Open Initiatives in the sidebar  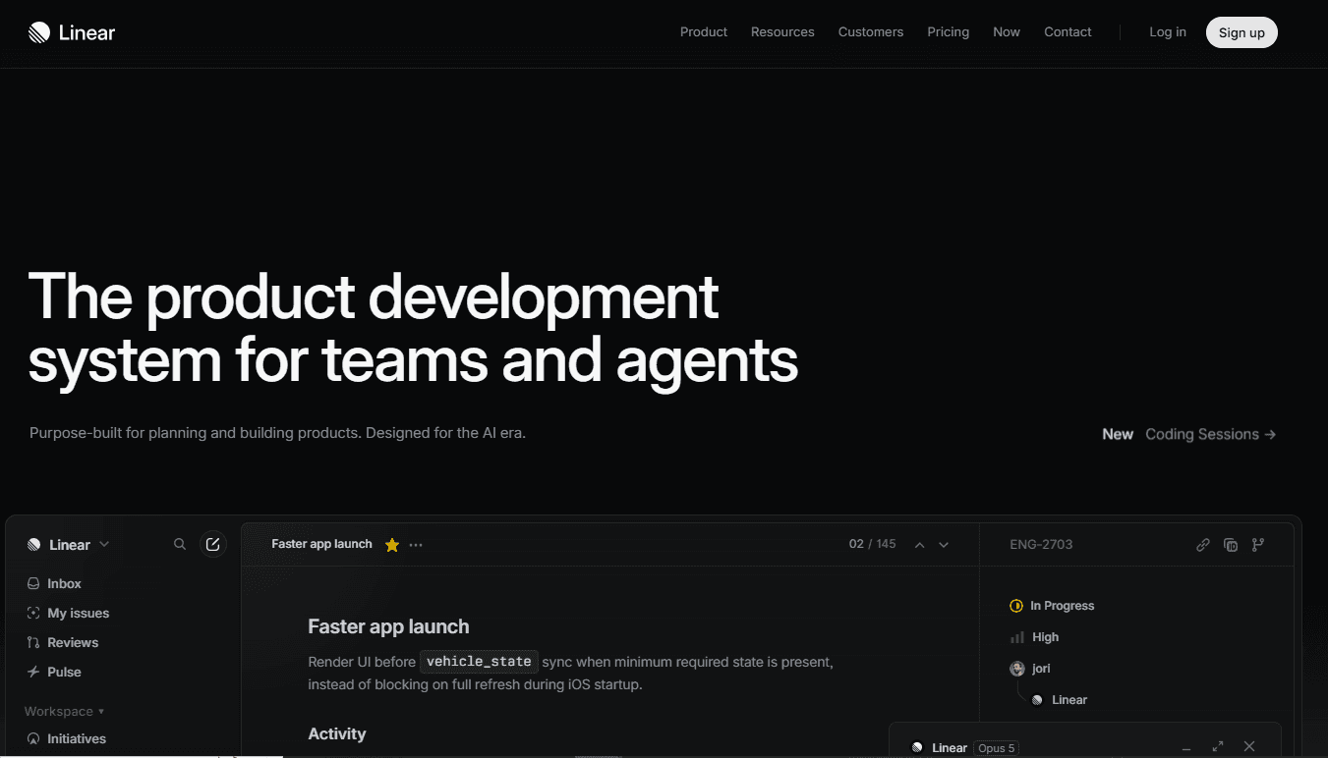pos(77,738)
